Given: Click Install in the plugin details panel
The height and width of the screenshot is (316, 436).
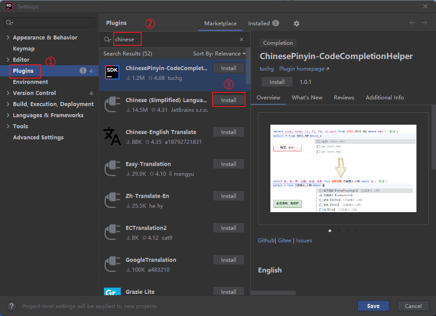Looking at the screenshot, I should click(x=277, y=82).
